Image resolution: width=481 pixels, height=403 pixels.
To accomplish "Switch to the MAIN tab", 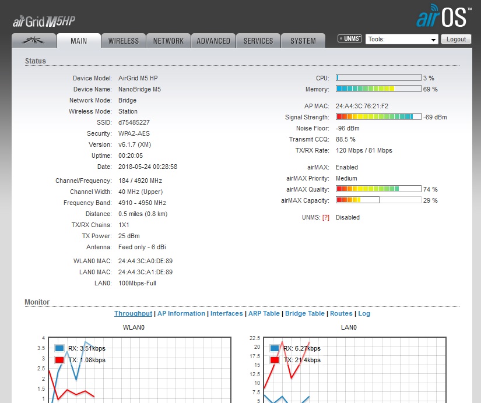I will [x=79, y=41].
